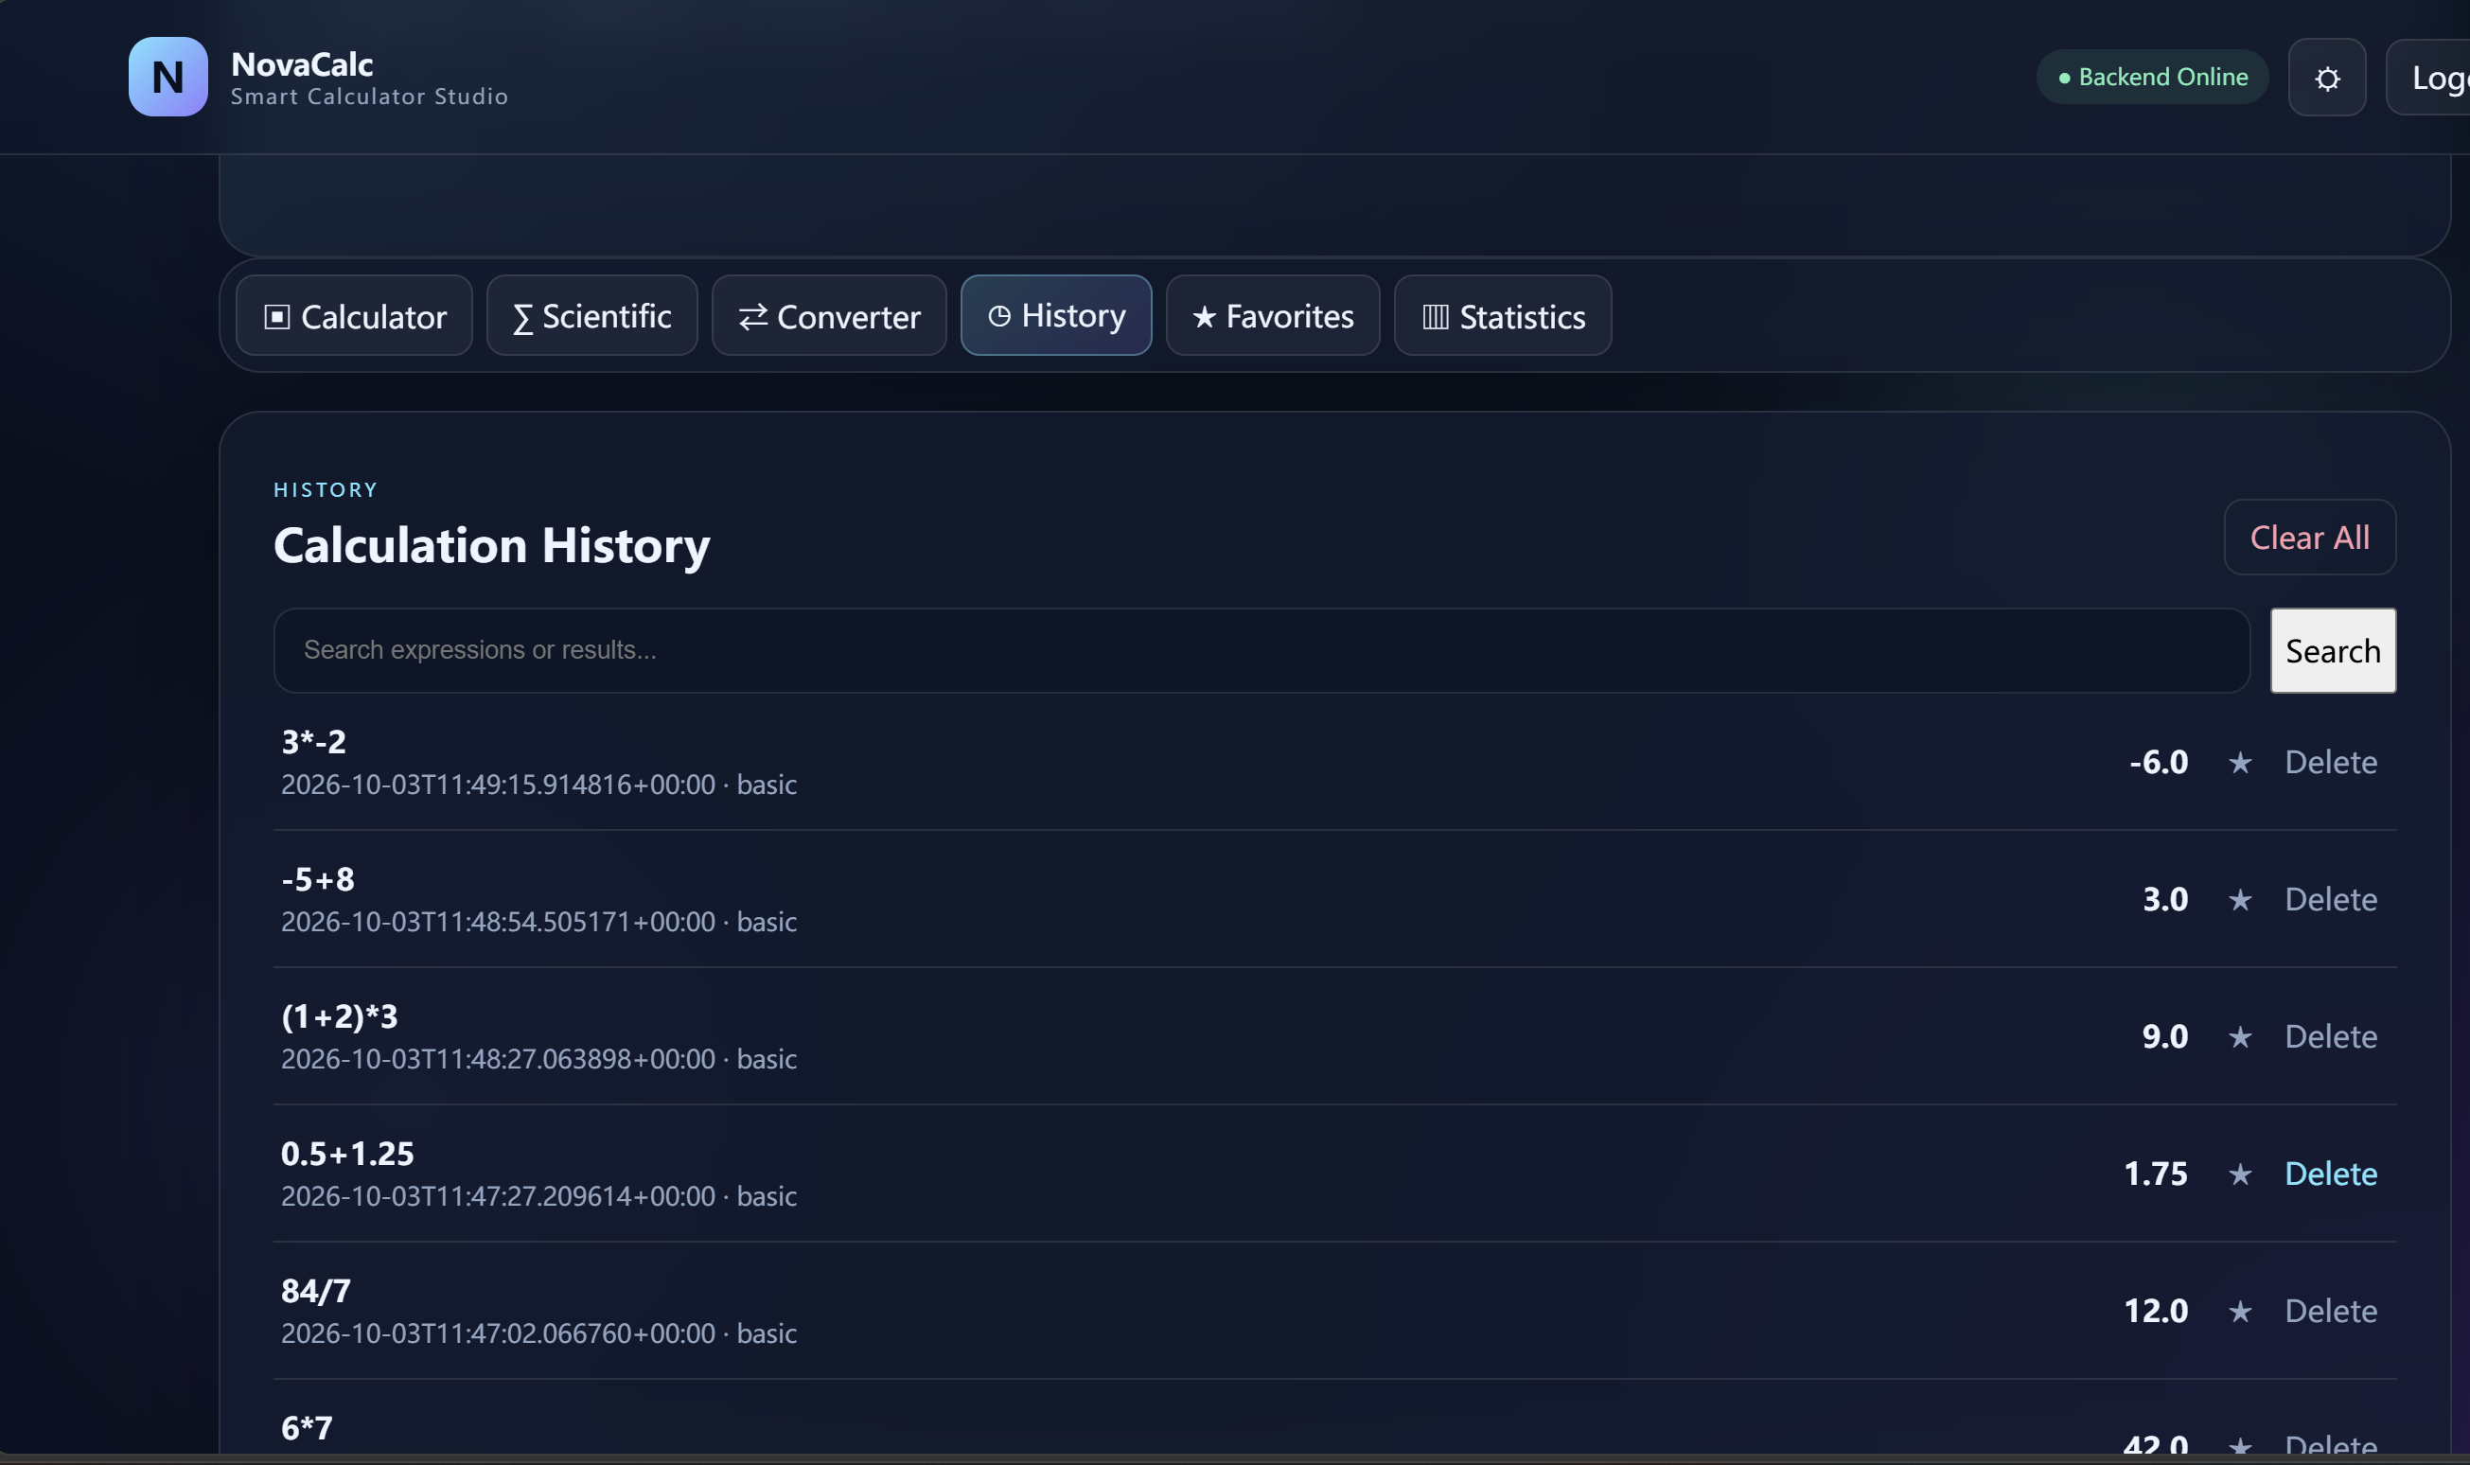The image size is (2470, 1465).
Task: Star the (1+2)*3 history entry
Action: (2240, 1037)
